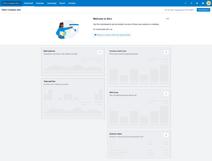Click the Edit dashboard button

coord(203,10)
